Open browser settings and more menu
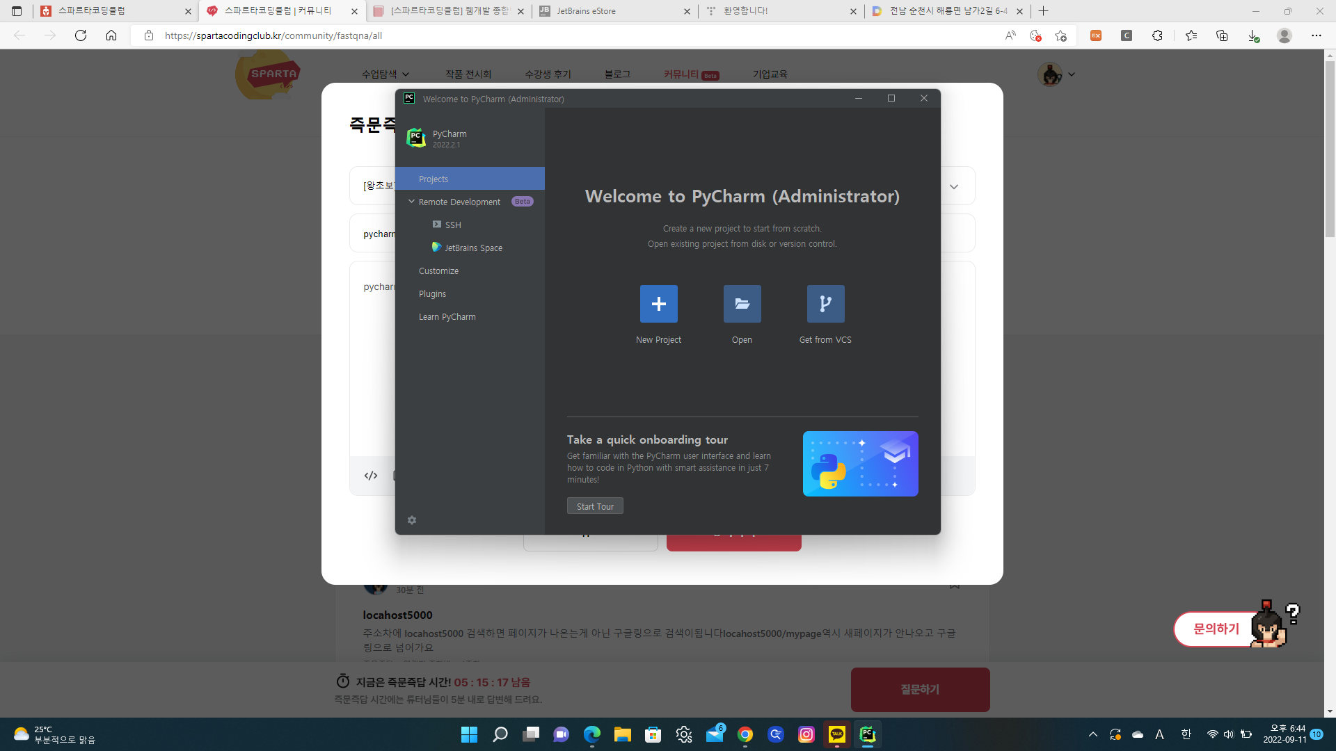Image resolution: width=1336 pixels, height=751 pixels. coord(1317,35)
